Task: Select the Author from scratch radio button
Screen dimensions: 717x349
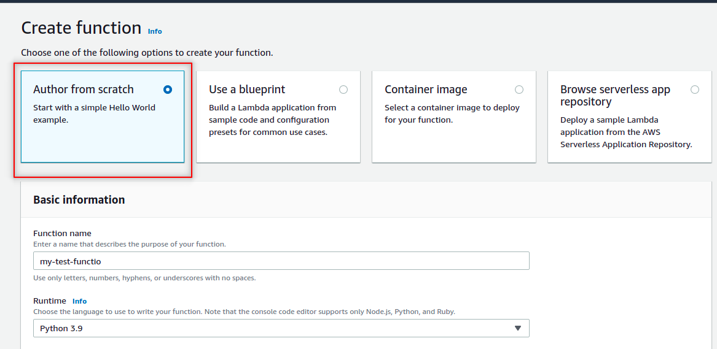Action: [168, 90]
